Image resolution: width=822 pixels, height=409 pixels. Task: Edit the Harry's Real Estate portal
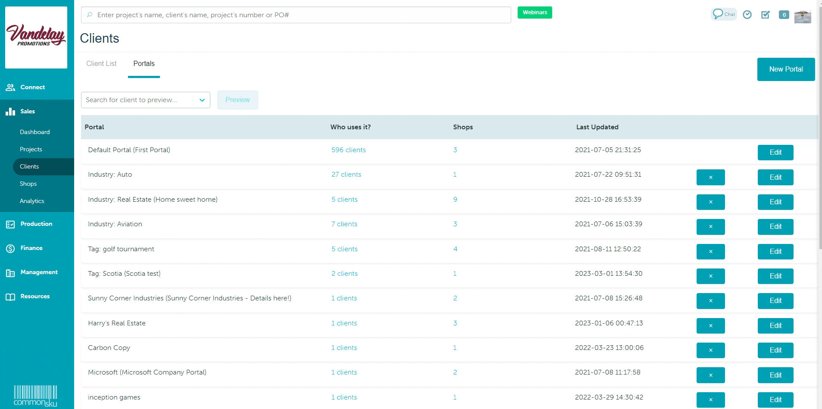(x=775, y=326)
